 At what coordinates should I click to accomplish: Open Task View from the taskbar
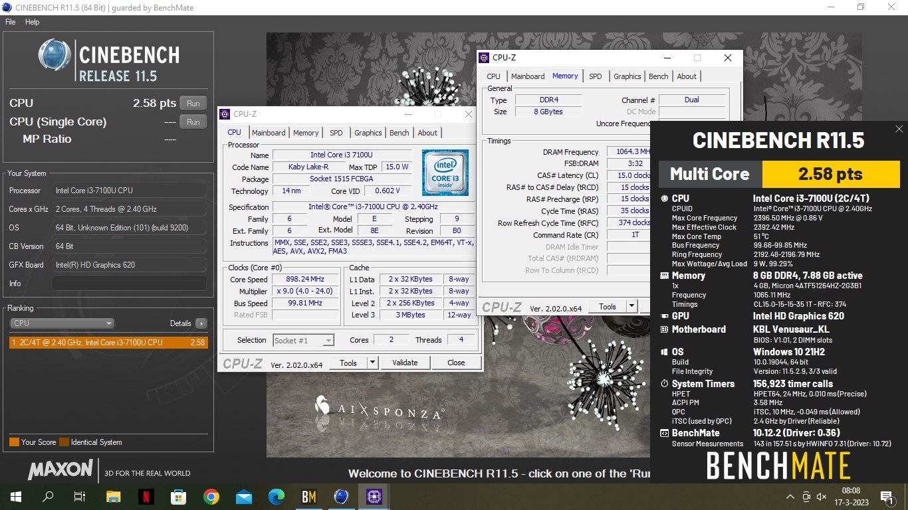(80, 496)
